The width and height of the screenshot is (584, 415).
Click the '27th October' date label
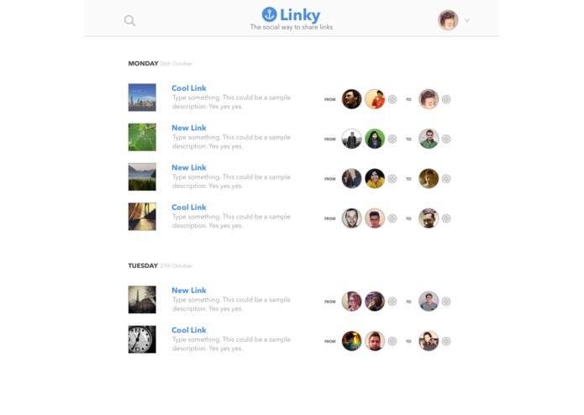click(176, 265)
